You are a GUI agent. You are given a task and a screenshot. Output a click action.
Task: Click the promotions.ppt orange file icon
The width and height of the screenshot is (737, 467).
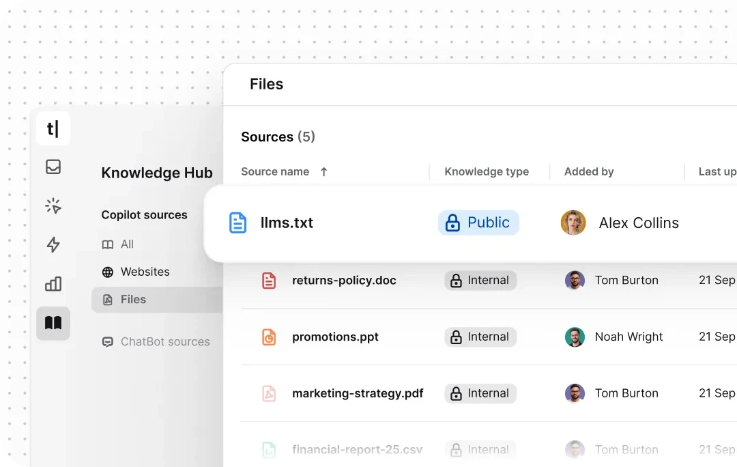click(x=268, y=337)
